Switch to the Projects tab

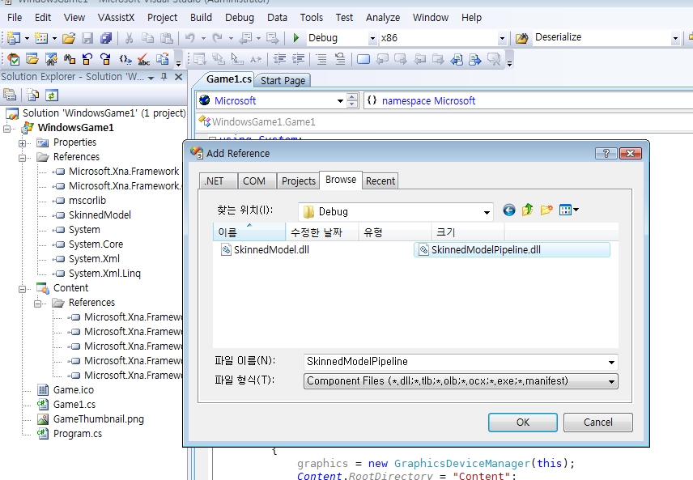(298, 181)
